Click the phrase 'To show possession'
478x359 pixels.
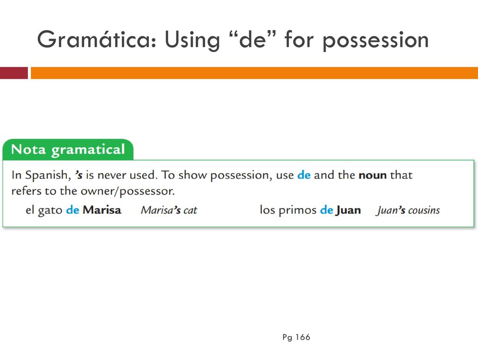click(x=215, y=175)
